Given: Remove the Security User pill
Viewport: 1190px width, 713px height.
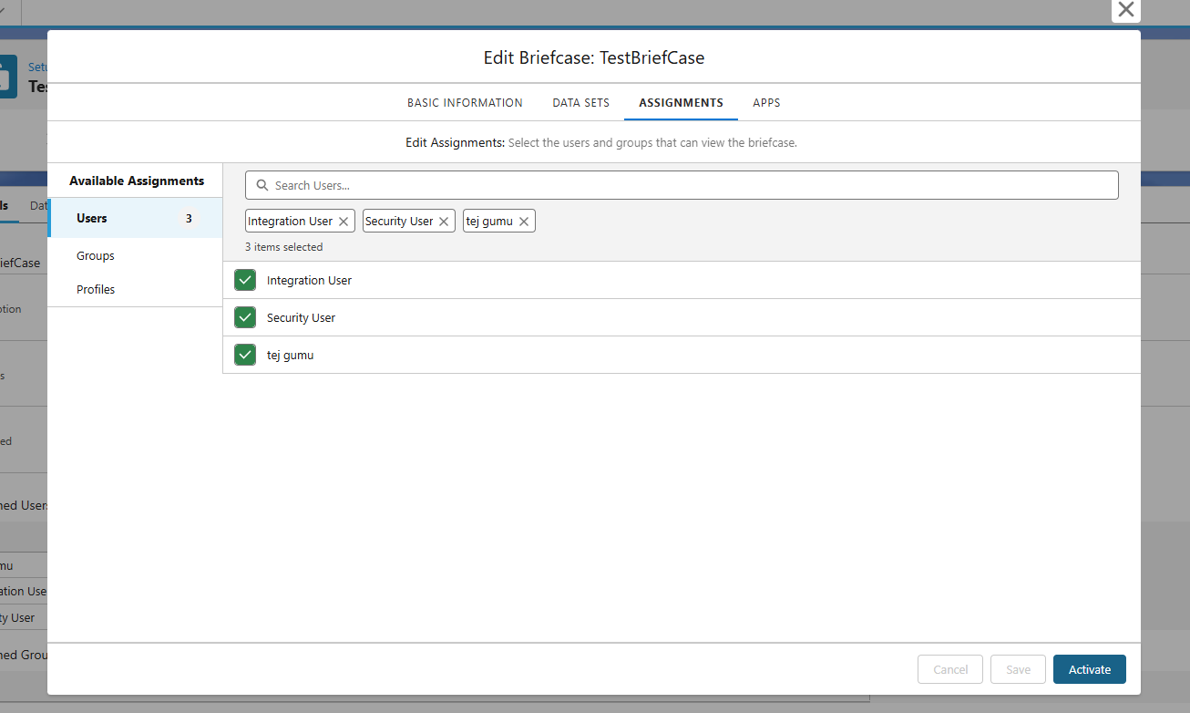Looking at the screenshot, I should click(444, 222).
